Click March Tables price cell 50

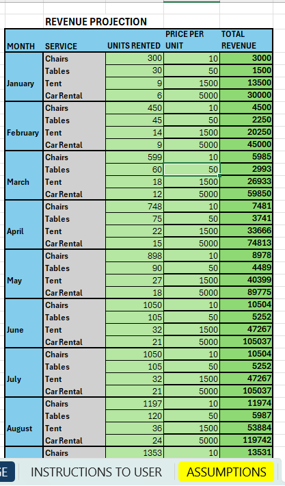191,169
